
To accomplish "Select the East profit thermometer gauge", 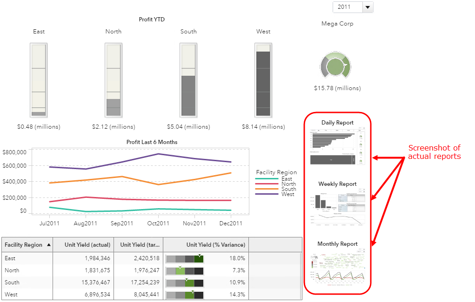I will point(39,79).
